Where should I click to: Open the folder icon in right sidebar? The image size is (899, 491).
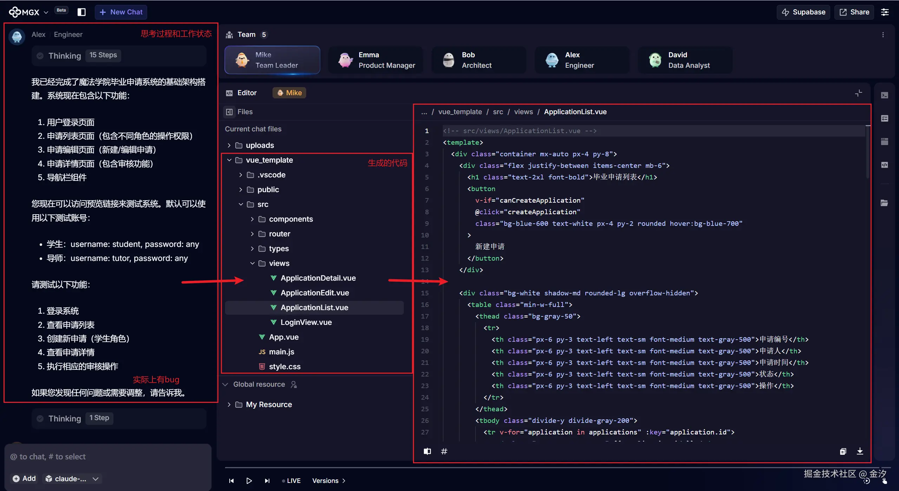point(884,203)
